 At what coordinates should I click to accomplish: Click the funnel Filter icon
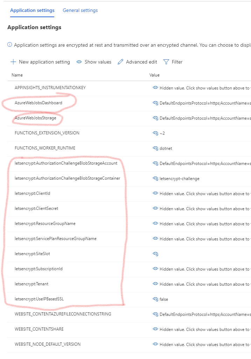tap(166, 62)
